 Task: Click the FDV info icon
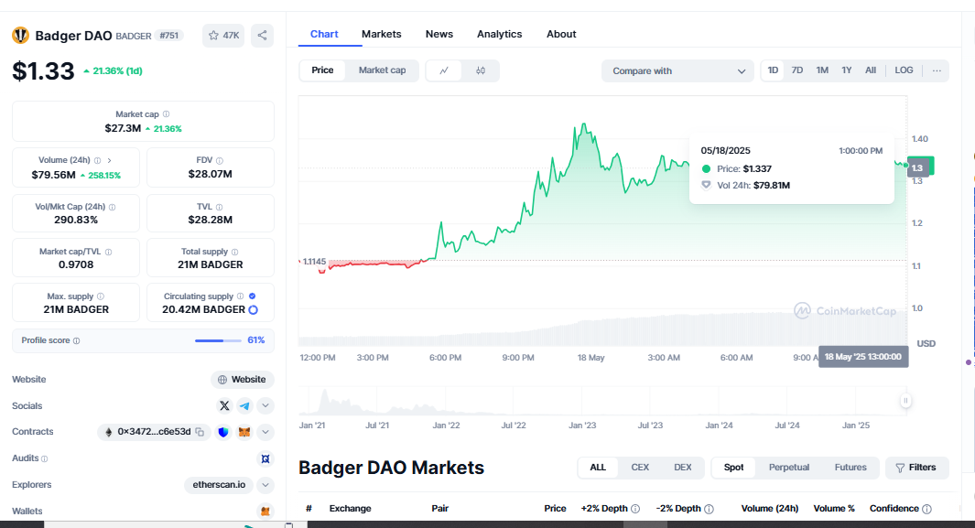(220, 160)
